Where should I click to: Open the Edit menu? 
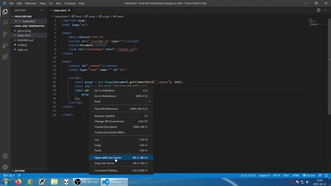point(19,4)
